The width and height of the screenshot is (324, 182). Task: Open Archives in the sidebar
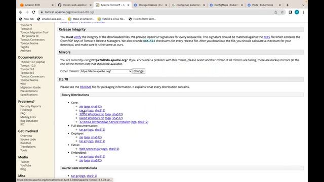[x=26, y=51]
